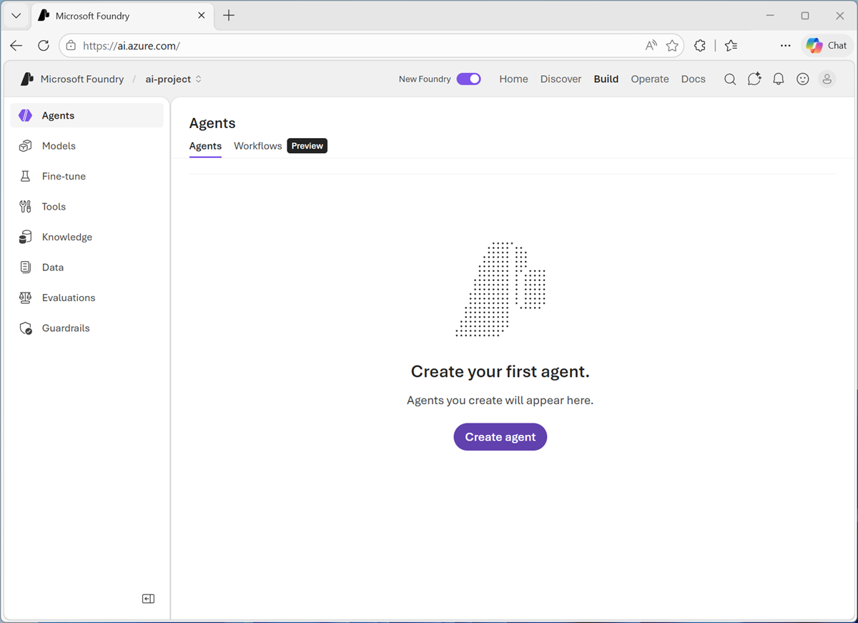Open the Tools sidebar icon
The height and width of the screenshot is (623, 858).
(x=25, y=207)
